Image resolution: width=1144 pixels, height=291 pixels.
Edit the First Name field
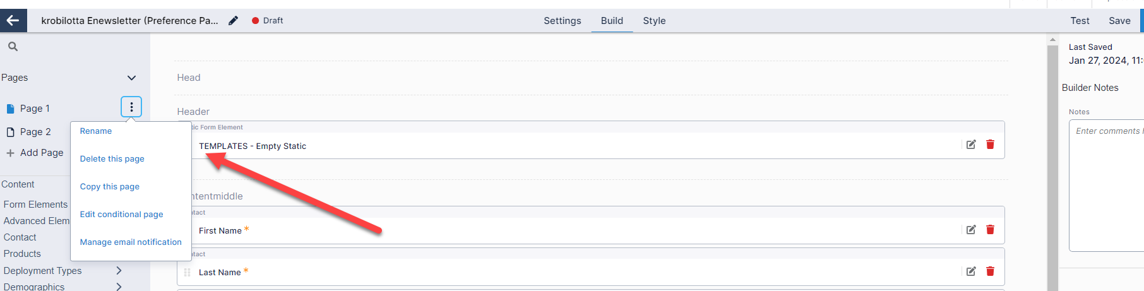pos(971,230)
